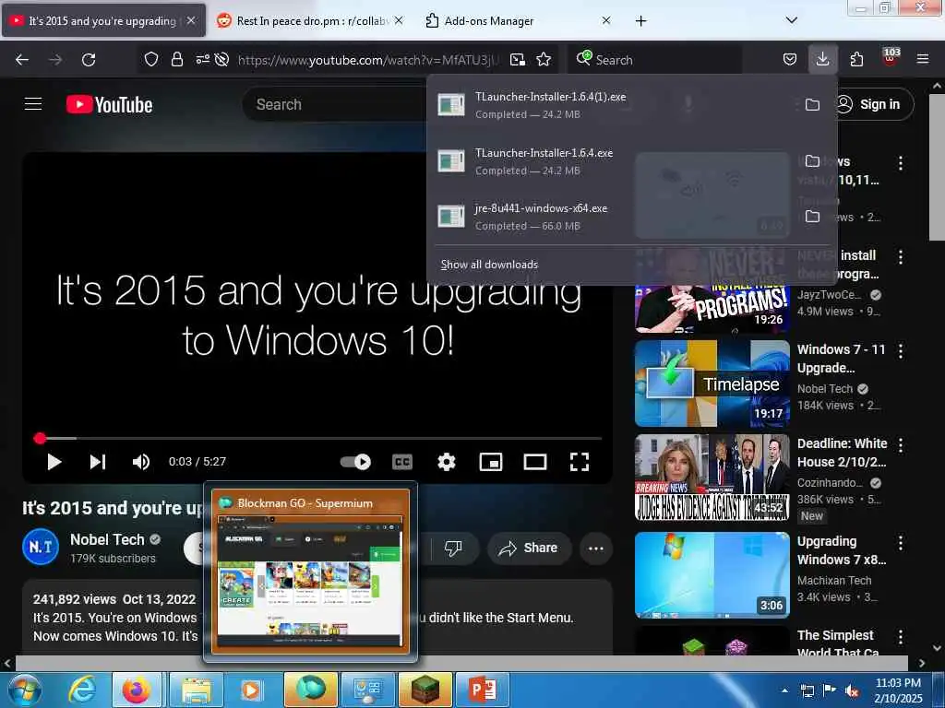Open the YouTube guide menu
Image resolution: width=945 pixels, height=708 pixels.
[33, 104]
